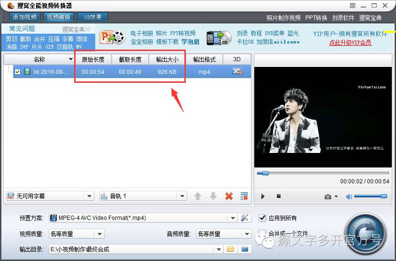
Task: Open the 剪切 help link
Action: tap(11, 39)
